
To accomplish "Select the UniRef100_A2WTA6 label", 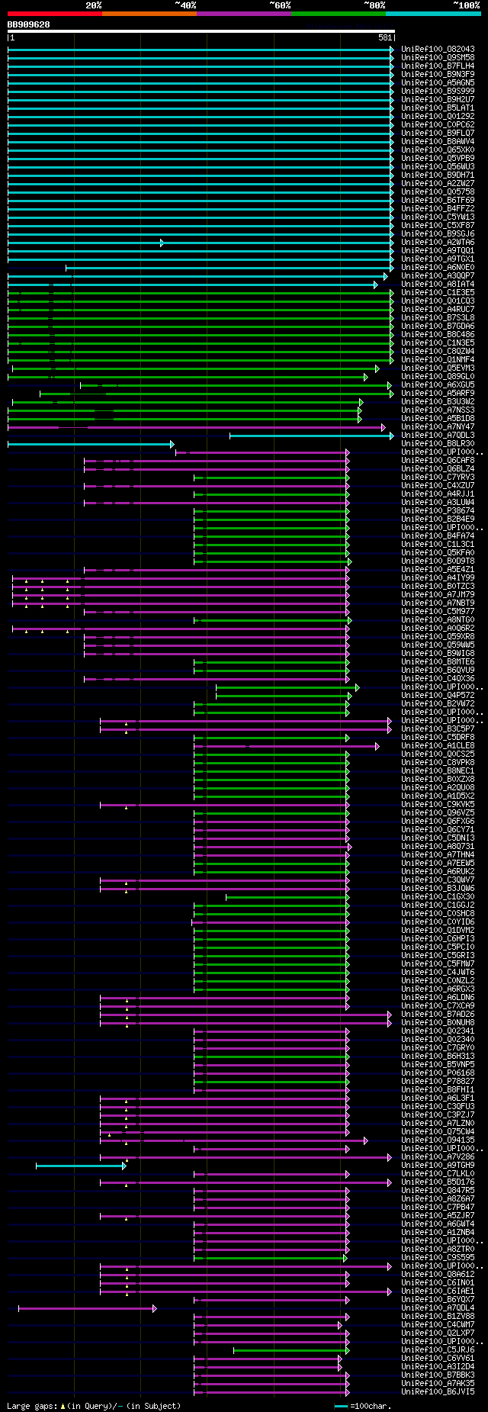I will point(438,242).
